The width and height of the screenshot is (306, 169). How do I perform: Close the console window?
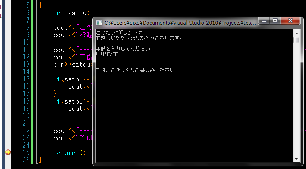(290, 20)
